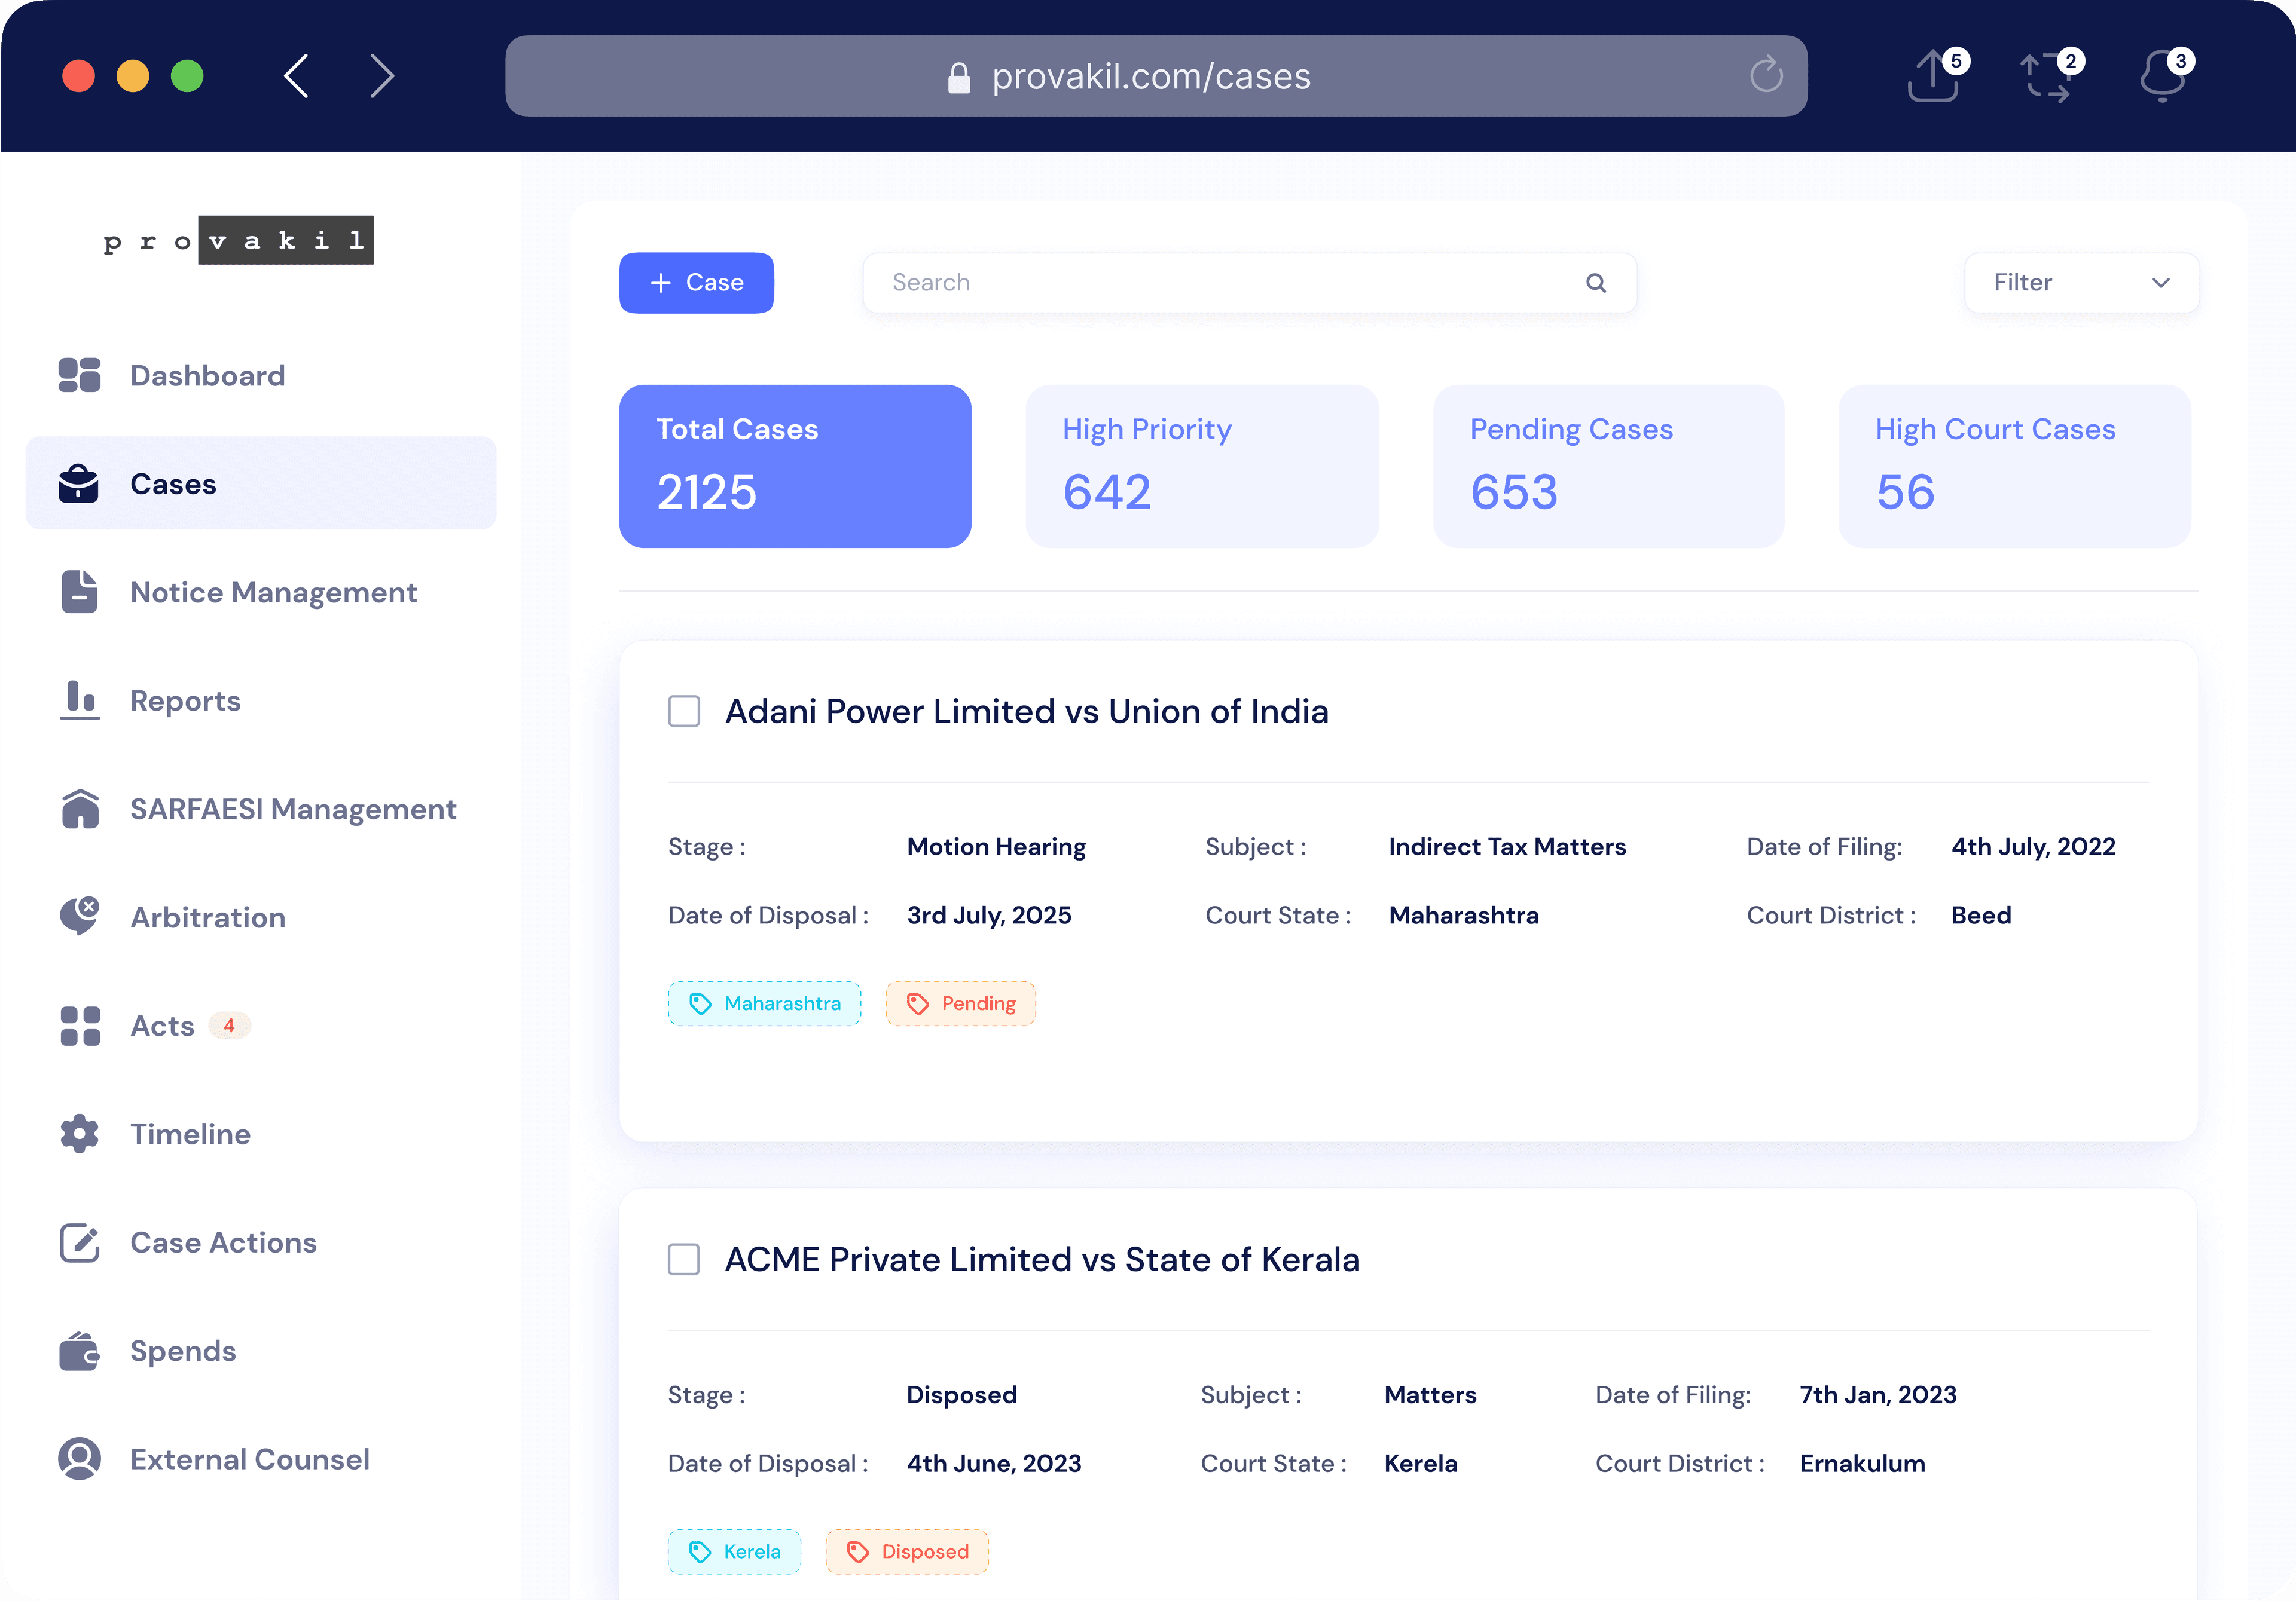The height and width of the screenshot is (1601, 2296).
Task: Open Adani Power Limited vs Union of India
Action: [x=1027, y=712]
